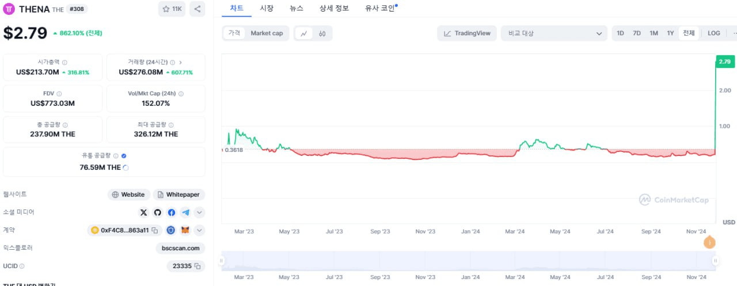Open info tooltip for 총 공급량
Screen dimensions: 737x286
coord(64,124)
